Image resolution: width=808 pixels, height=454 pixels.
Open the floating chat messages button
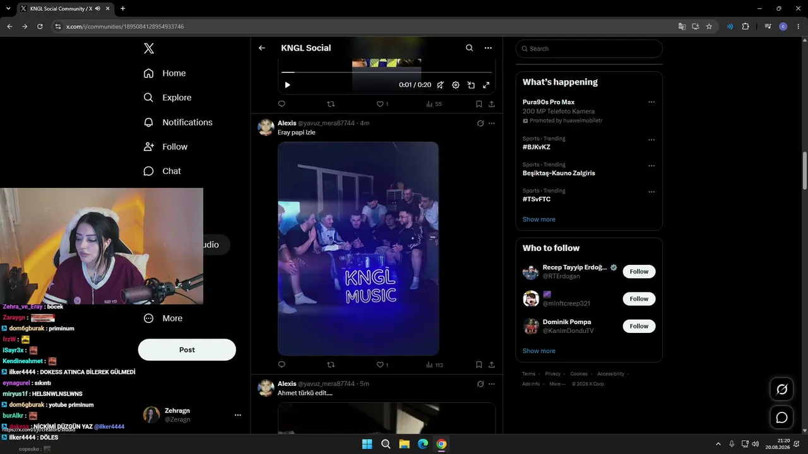pos(781,417)
